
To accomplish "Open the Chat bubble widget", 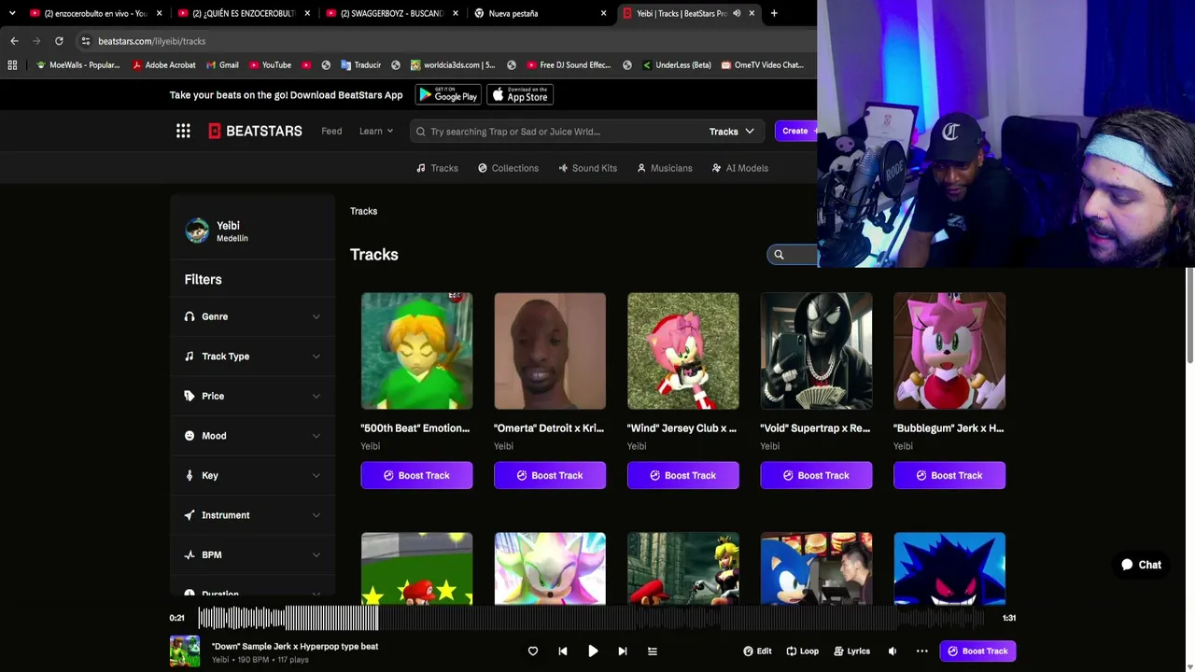I will (x=1141, y=565).
